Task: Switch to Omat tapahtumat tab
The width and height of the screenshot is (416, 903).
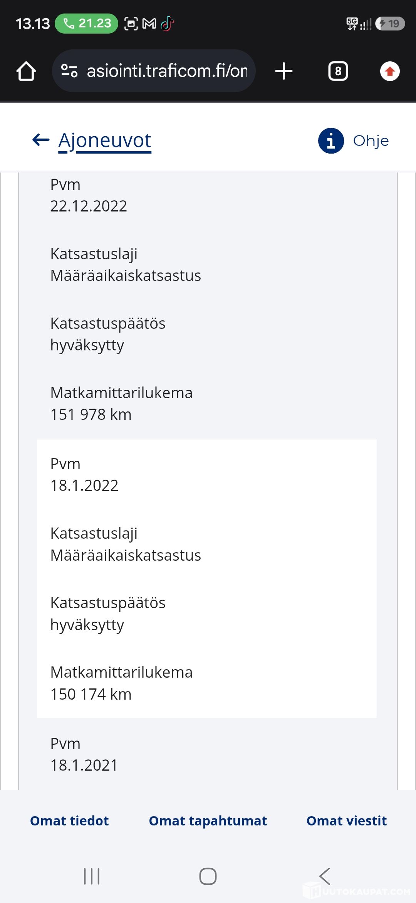Action: pos(208,820)
